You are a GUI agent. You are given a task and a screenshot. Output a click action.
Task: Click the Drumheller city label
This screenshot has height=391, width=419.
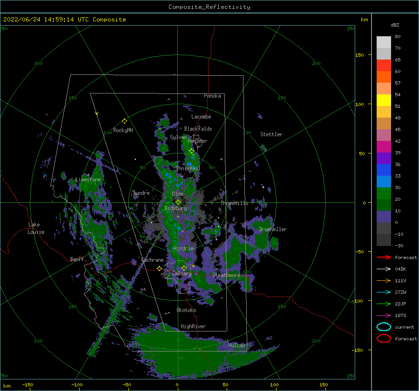click(x=273, y=229)
